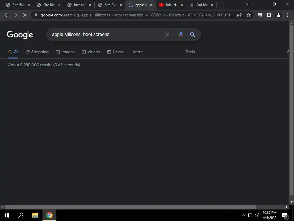Switch to Videos results
This screenshot has height=221, width=294.
(x=91, y=52)
